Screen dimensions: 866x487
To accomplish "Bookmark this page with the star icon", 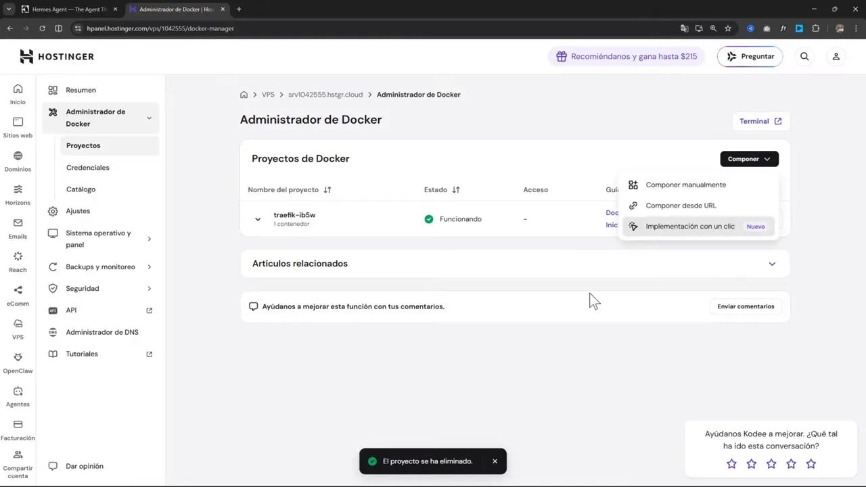I will [728, 28].
